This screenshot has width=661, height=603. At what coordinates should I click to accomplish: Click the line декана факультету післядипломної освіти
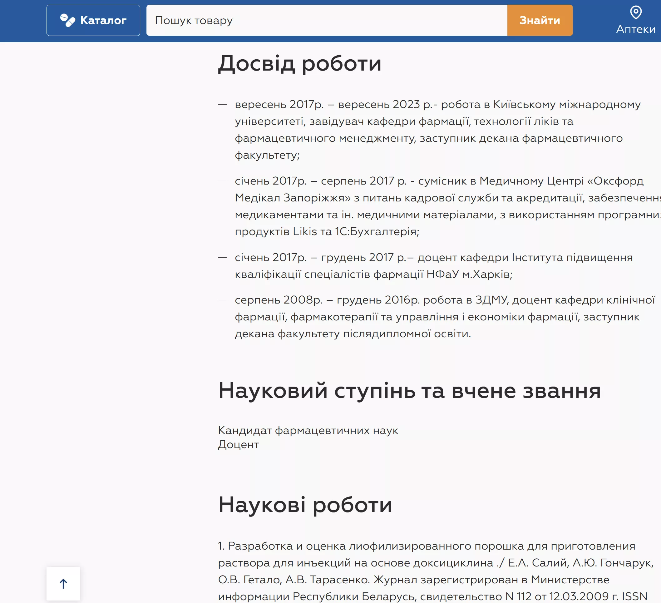353,334
